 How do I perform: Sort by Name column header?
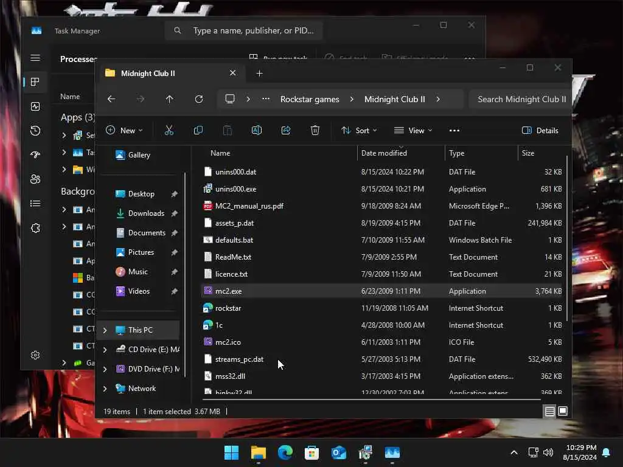[x=279, y=153]
